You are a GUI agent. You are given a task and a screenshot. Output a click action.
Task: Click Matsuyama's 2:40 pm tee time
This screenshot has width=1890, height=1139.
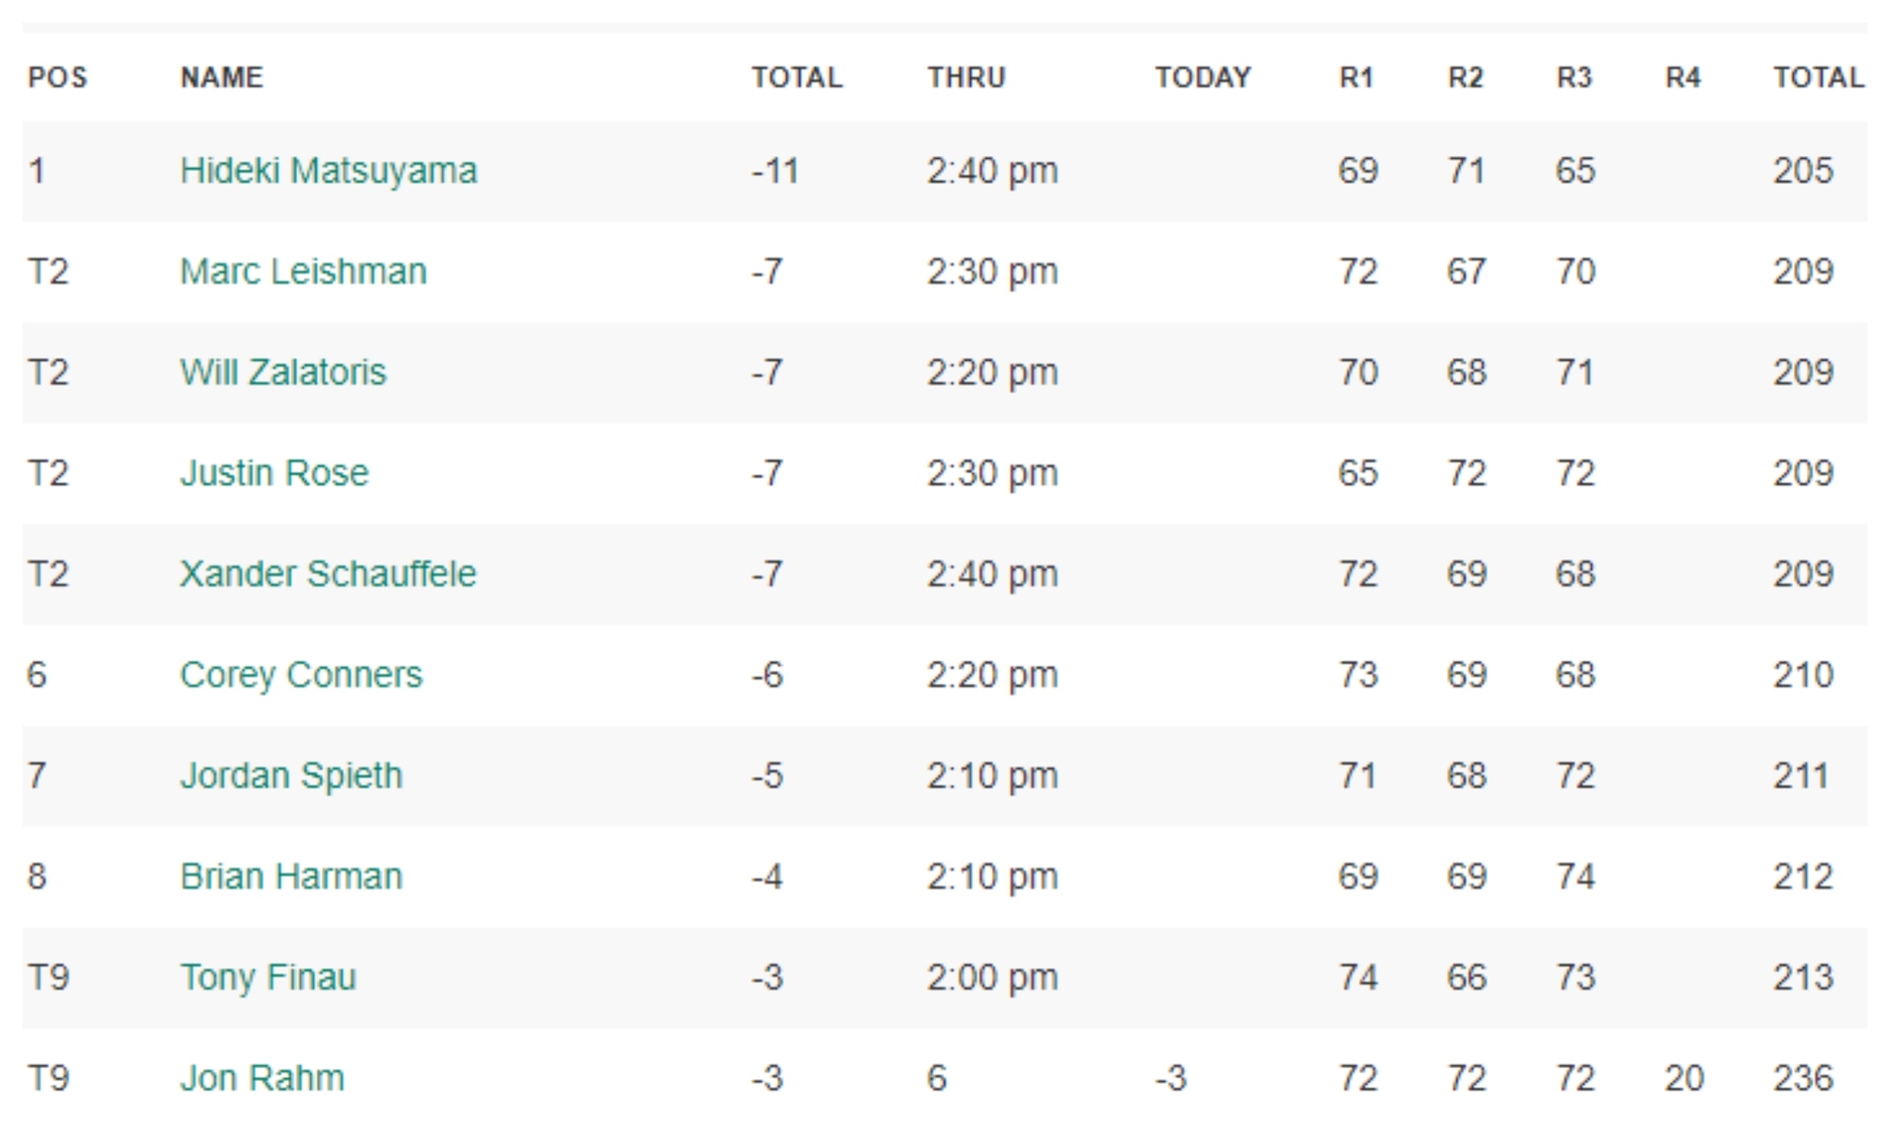coord(992,171)
